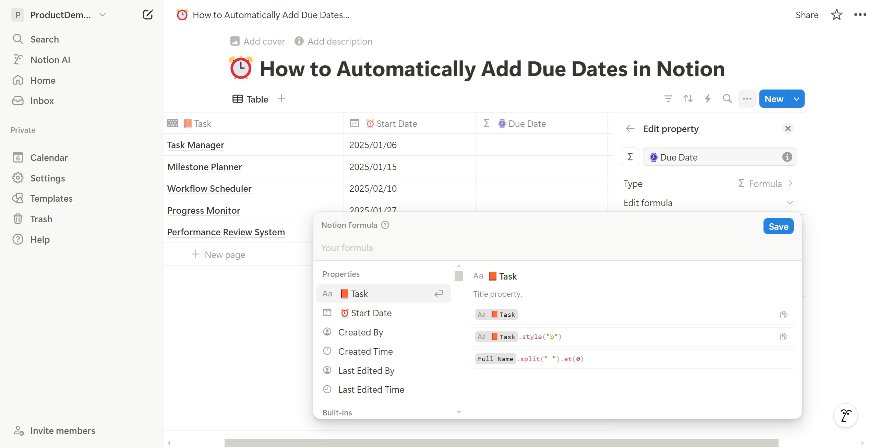
Task: Click the info icon in name field
Action: point(787,157)
